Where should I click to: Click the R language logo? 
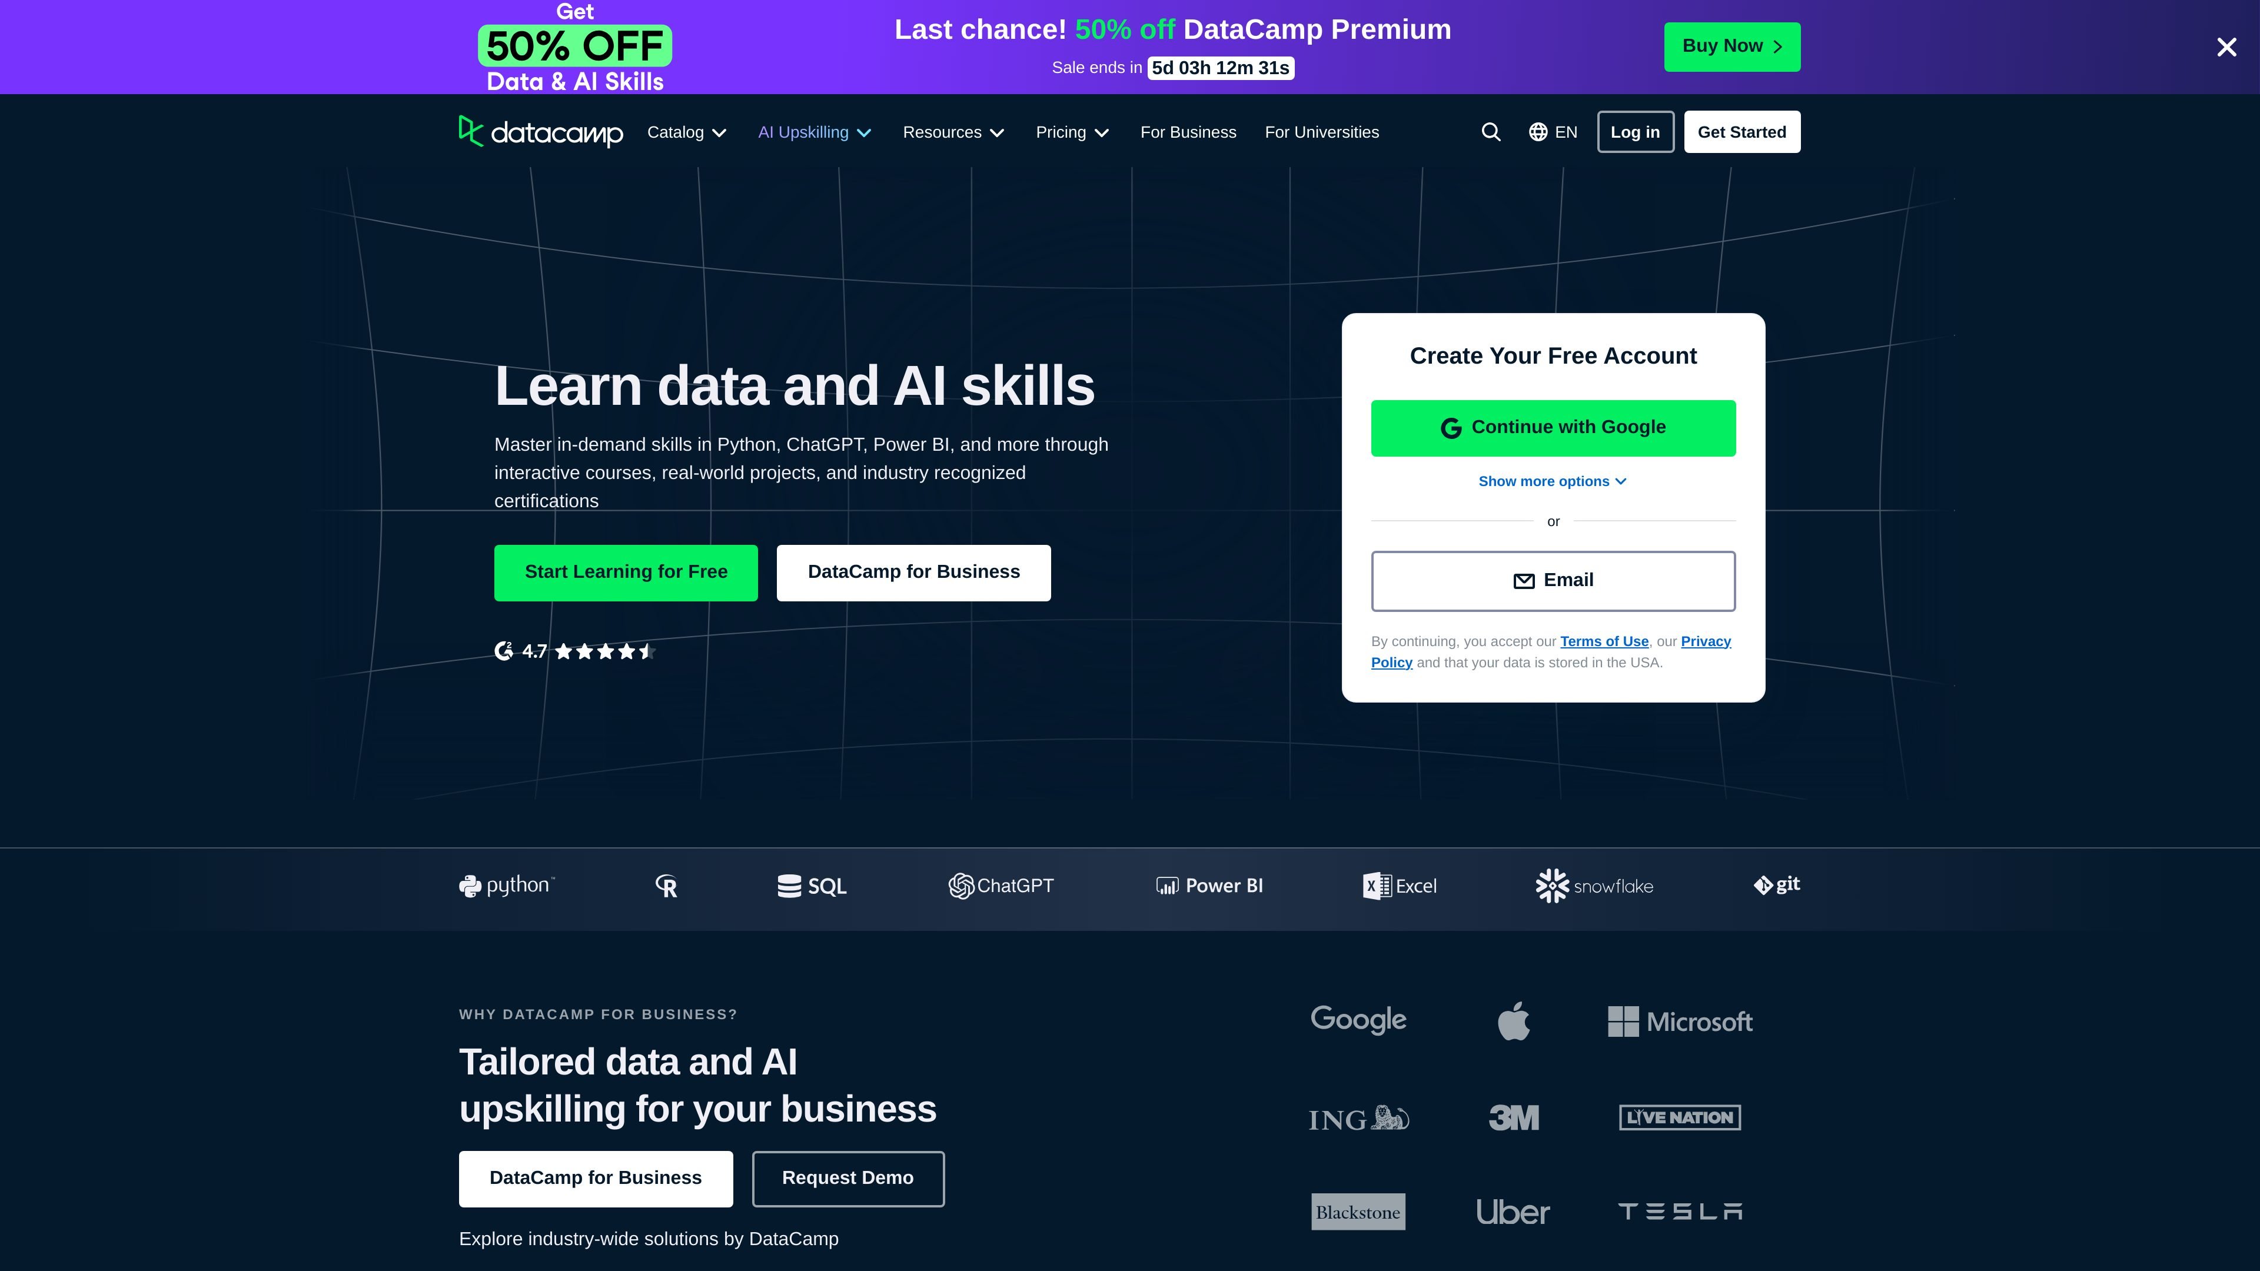click(667, 886)
